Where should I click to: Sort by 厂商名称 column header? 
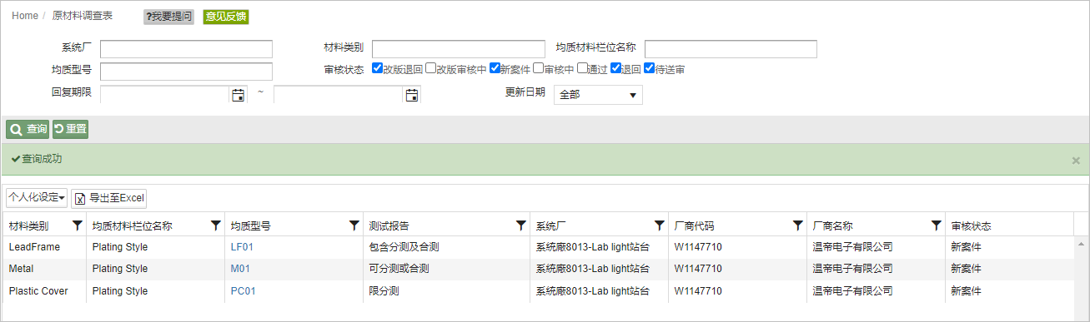pos(832,226)
